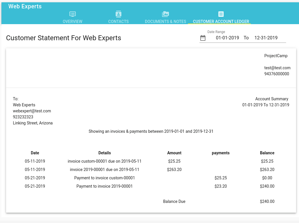The width and height of the screenshot is (299, 223).
Task: Click the Web Experts header title
Action: pos(25,6)
